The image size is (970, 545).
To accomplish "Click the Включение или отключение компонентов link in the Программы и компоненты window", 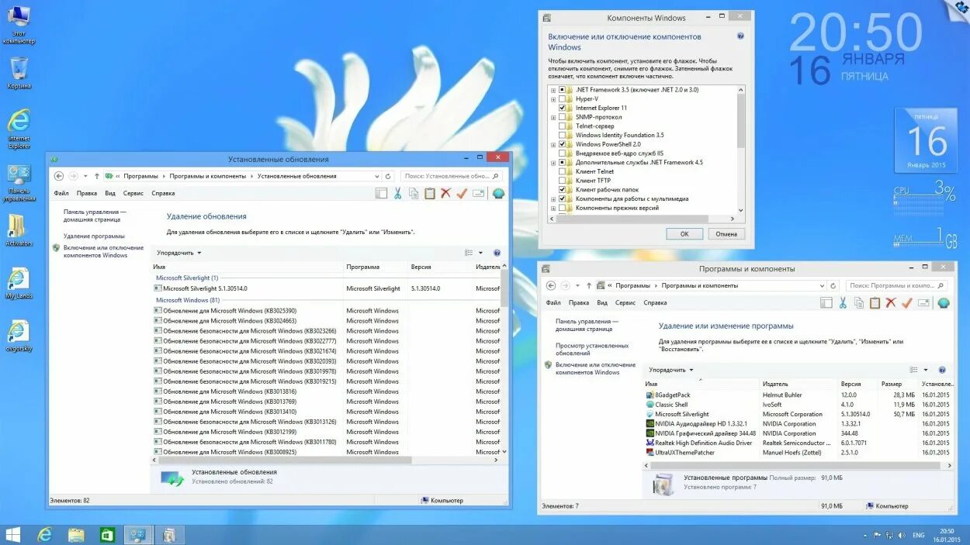I will (595, 368).
